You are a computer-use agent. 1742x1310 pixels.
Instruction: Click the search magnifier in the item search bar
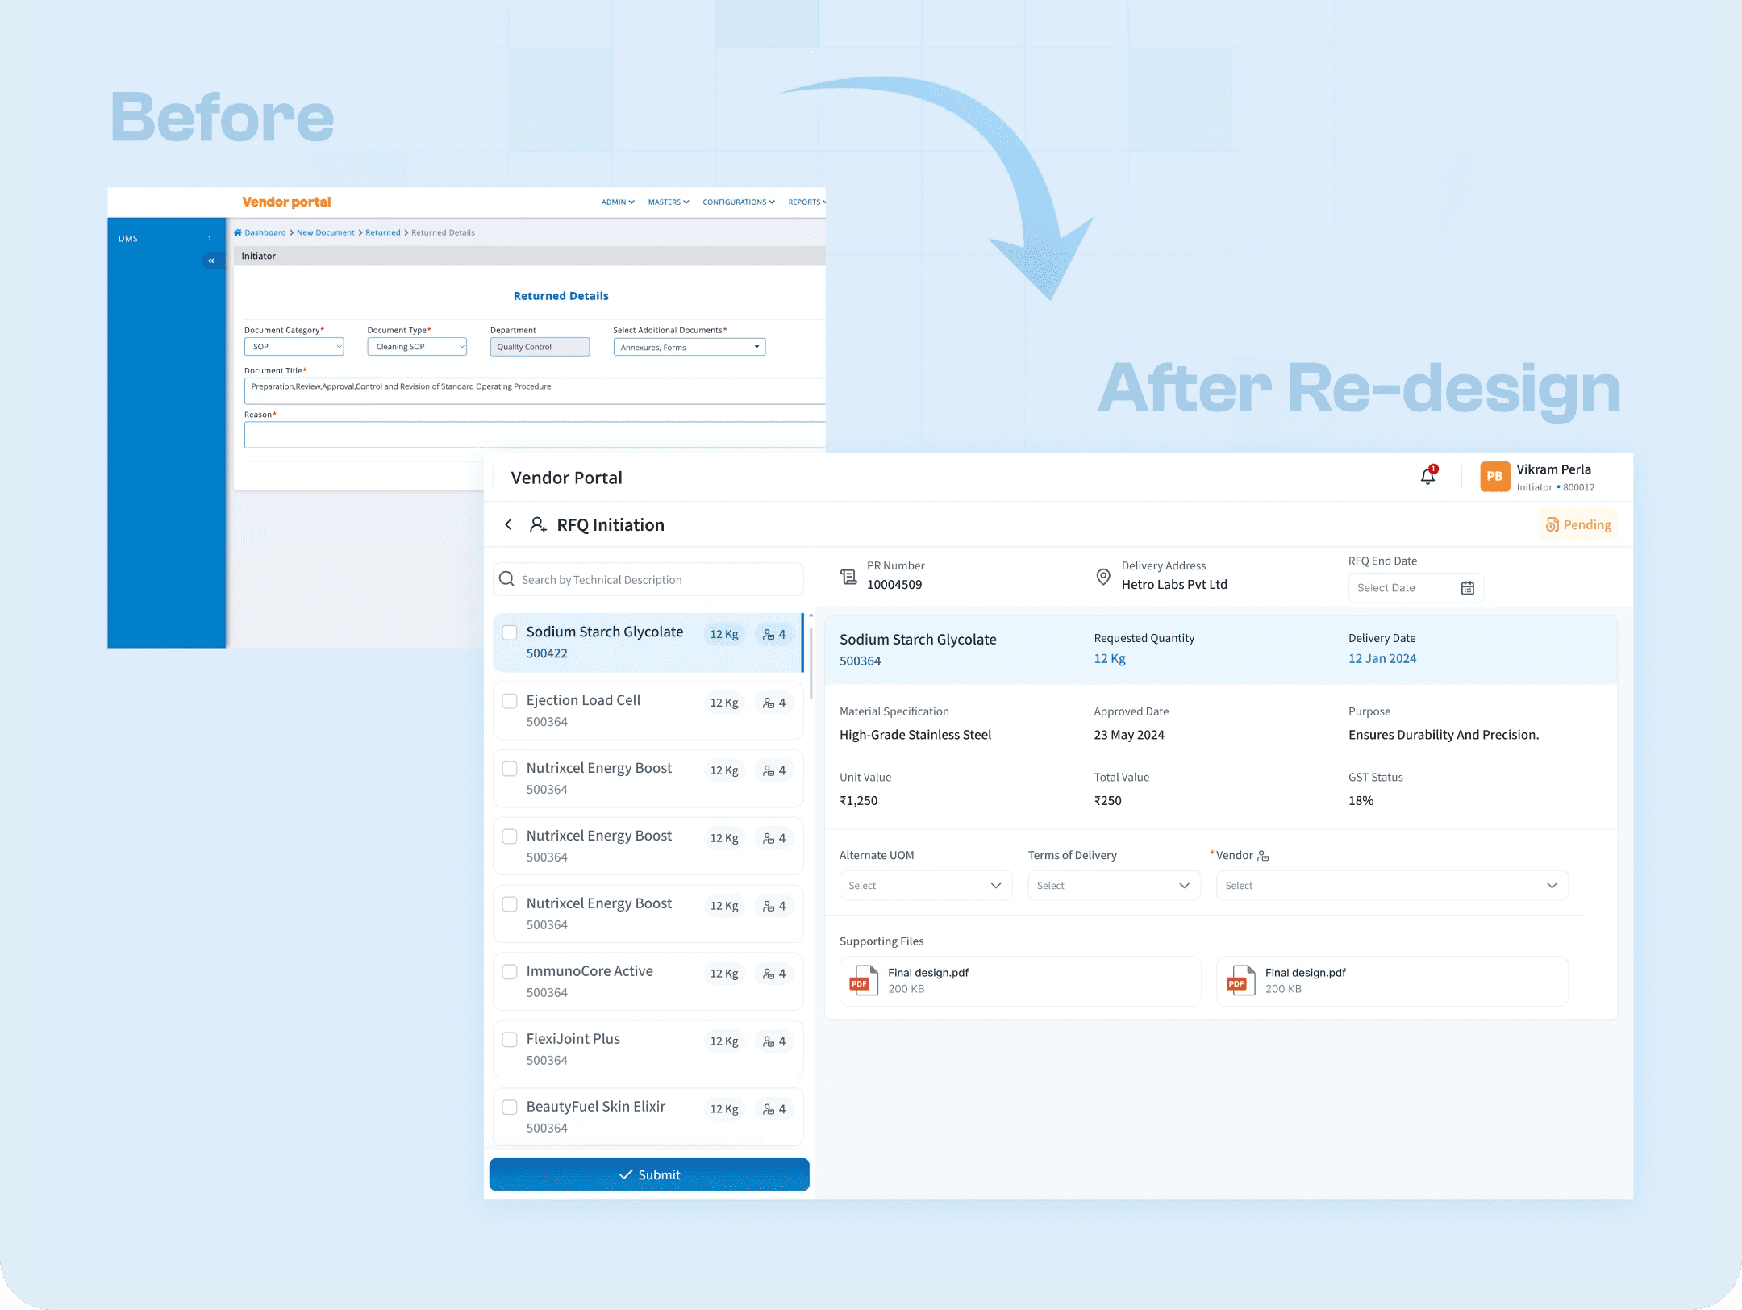506,578
